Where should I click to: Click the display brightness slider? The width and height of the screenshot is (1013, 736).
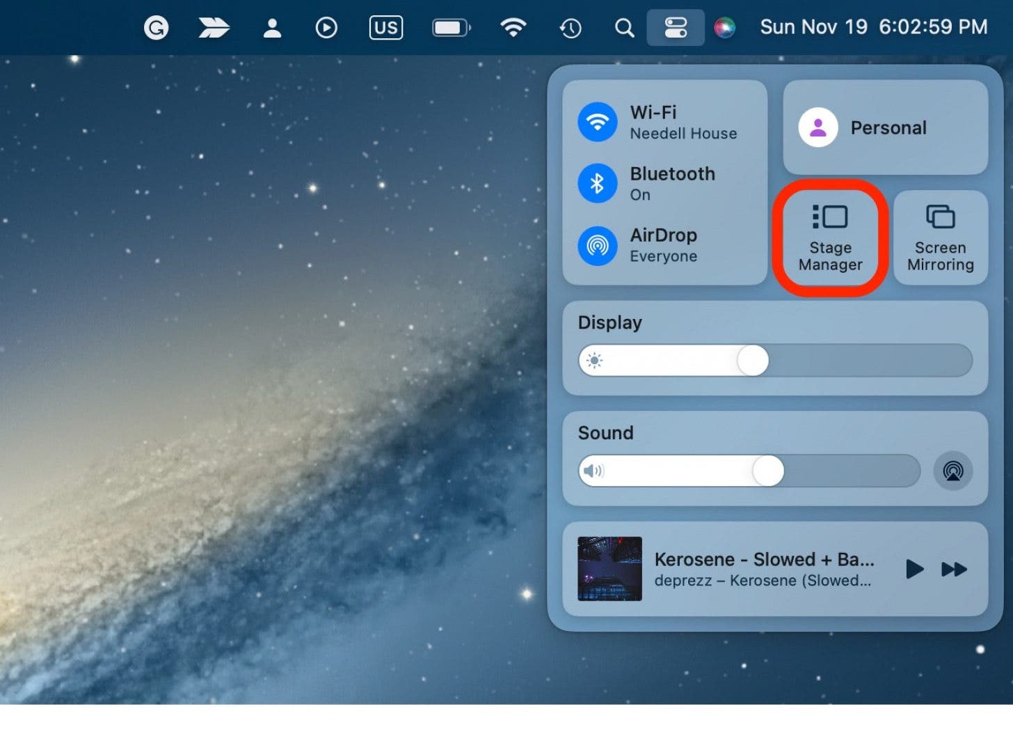coord(753,361)
